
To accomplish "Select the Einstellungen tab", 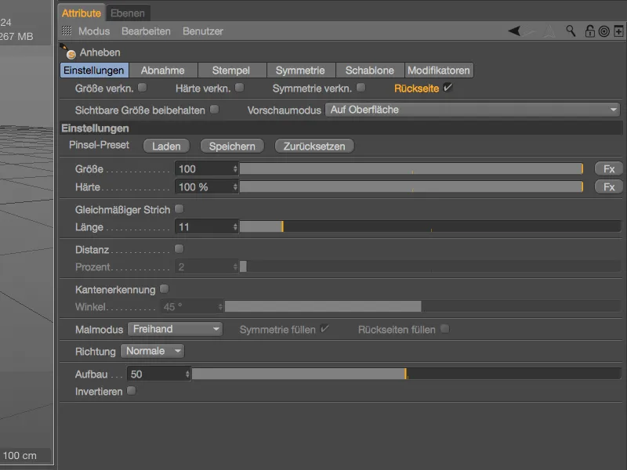I will 94,70.
